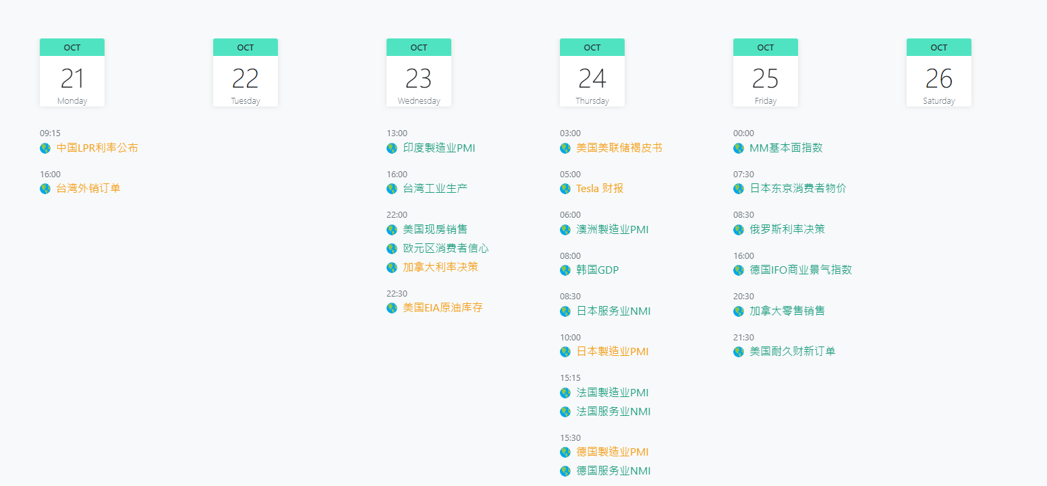Viewport: 1047px width, 486px height.
Task: Click the 09:15 time label on Monday
Action: 50,133
